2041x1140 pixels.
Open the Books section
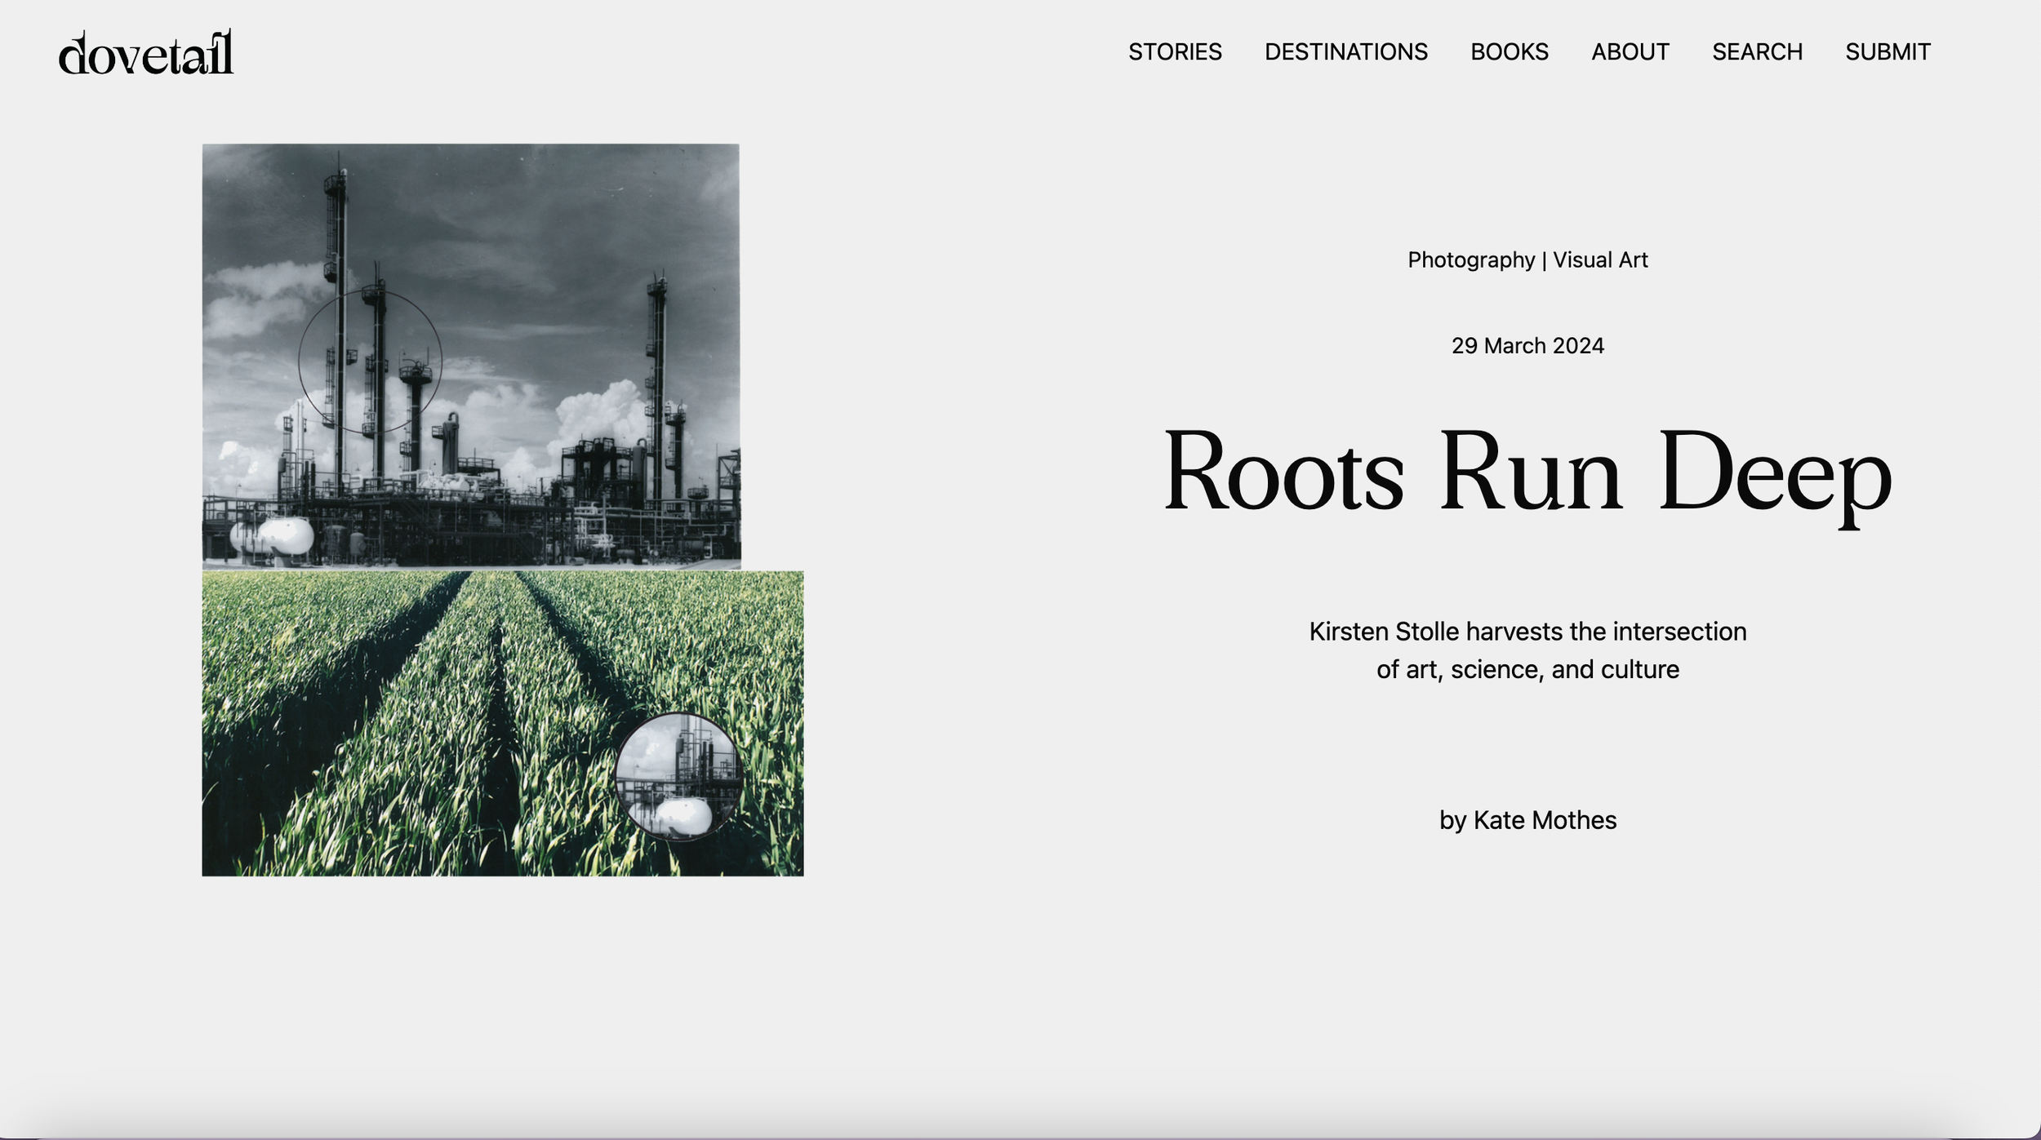pos(1509,52)
